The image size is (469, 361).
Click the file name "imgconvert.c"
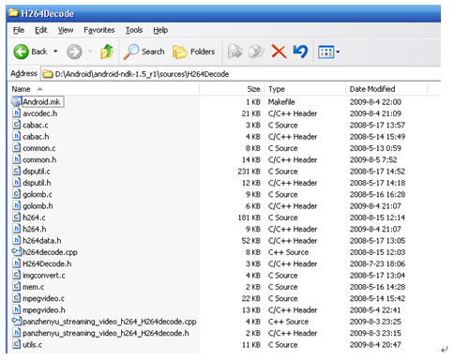pyautogui.click(x=44, y=276)
